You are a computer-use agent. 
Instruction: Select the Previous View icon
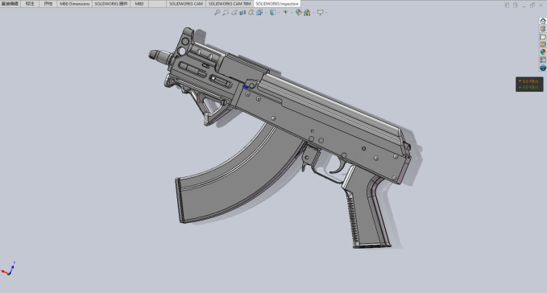pos(234,12)
